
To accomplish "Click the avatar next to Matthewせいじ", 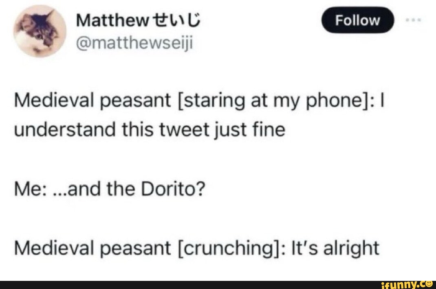I will [x=40, y=31].
